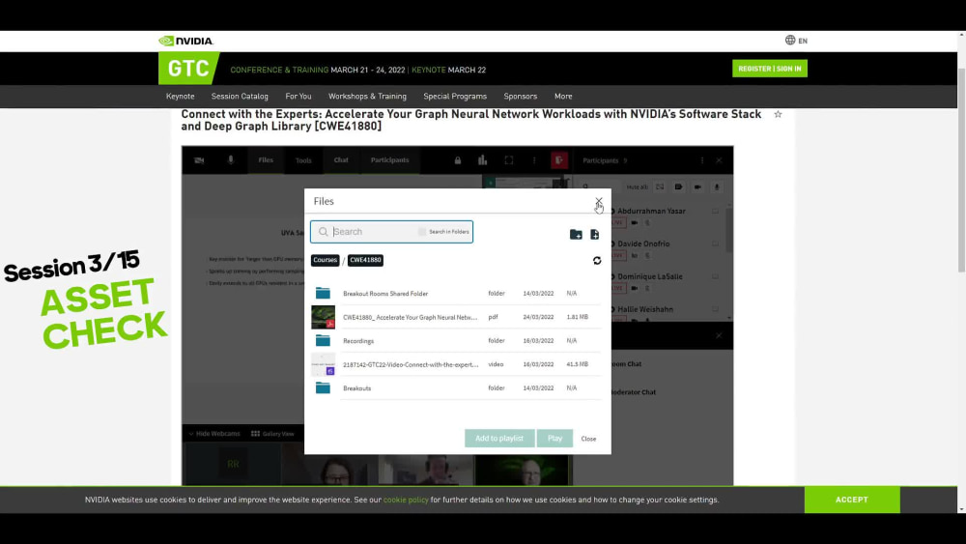The image size is (966, 544).
Task: Select the Chat tab in meeting toolbar
Action: (341, 160)
